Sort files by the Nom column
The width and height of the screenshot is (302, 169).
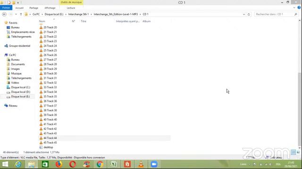[42, 21]
